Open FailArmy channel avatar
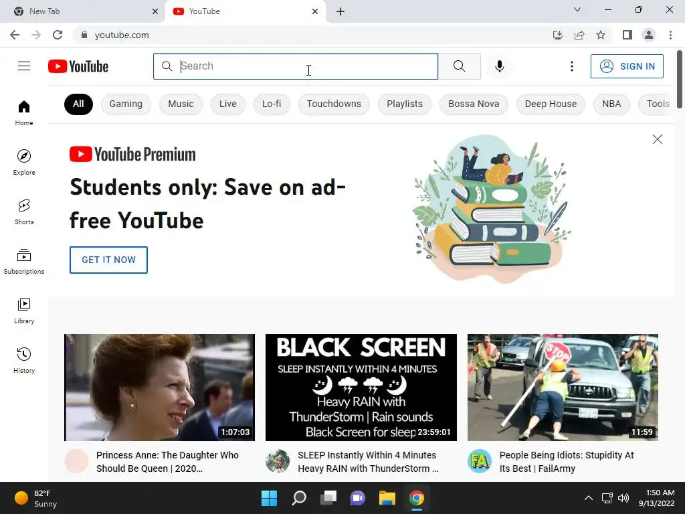 479,461
